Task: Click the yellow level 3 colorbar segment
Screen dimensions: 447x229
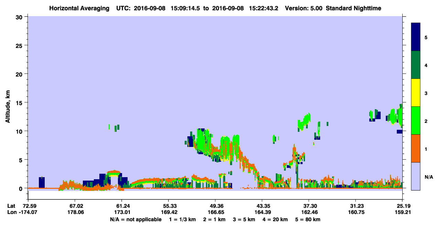Action: pos(416,93)
